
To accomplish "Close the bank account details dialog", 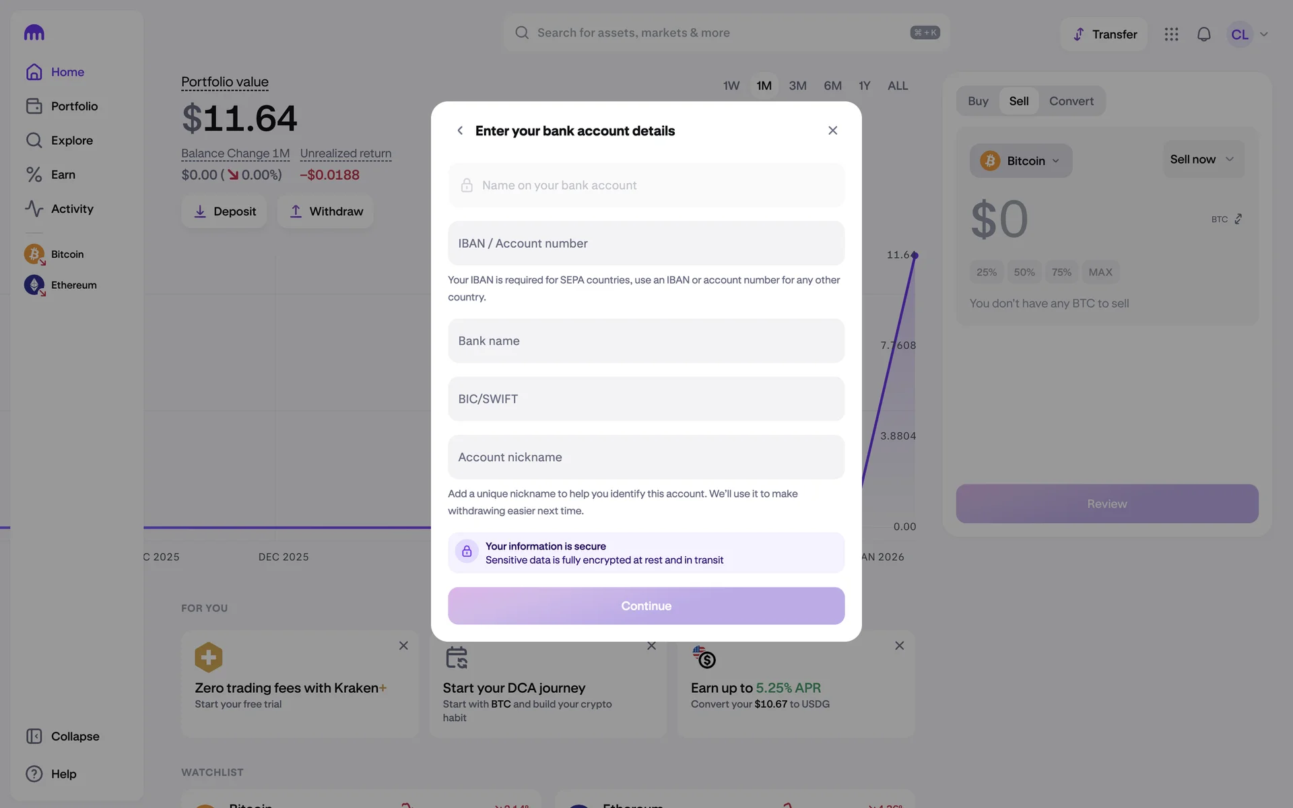I will pyautogui.click(x=832, y=131).
